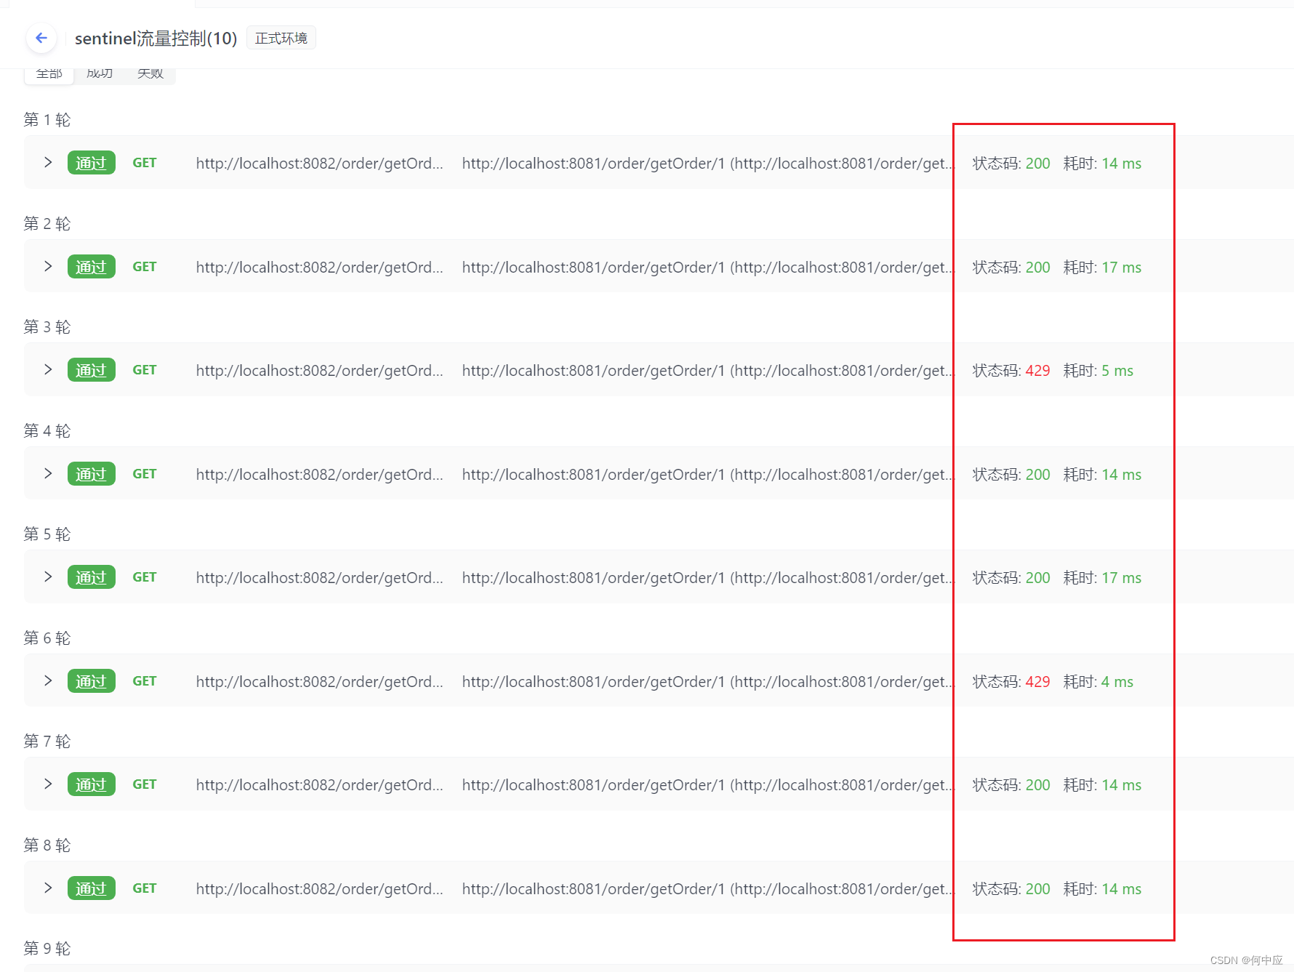Select the 失败 filter tab
This screenshot has width=1294, height=972.
(150, 74)
